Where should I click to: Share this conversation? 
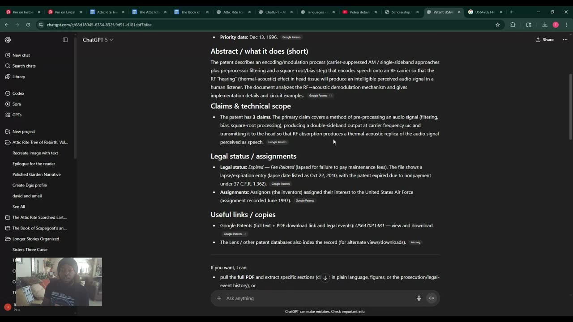coord(544,40)
